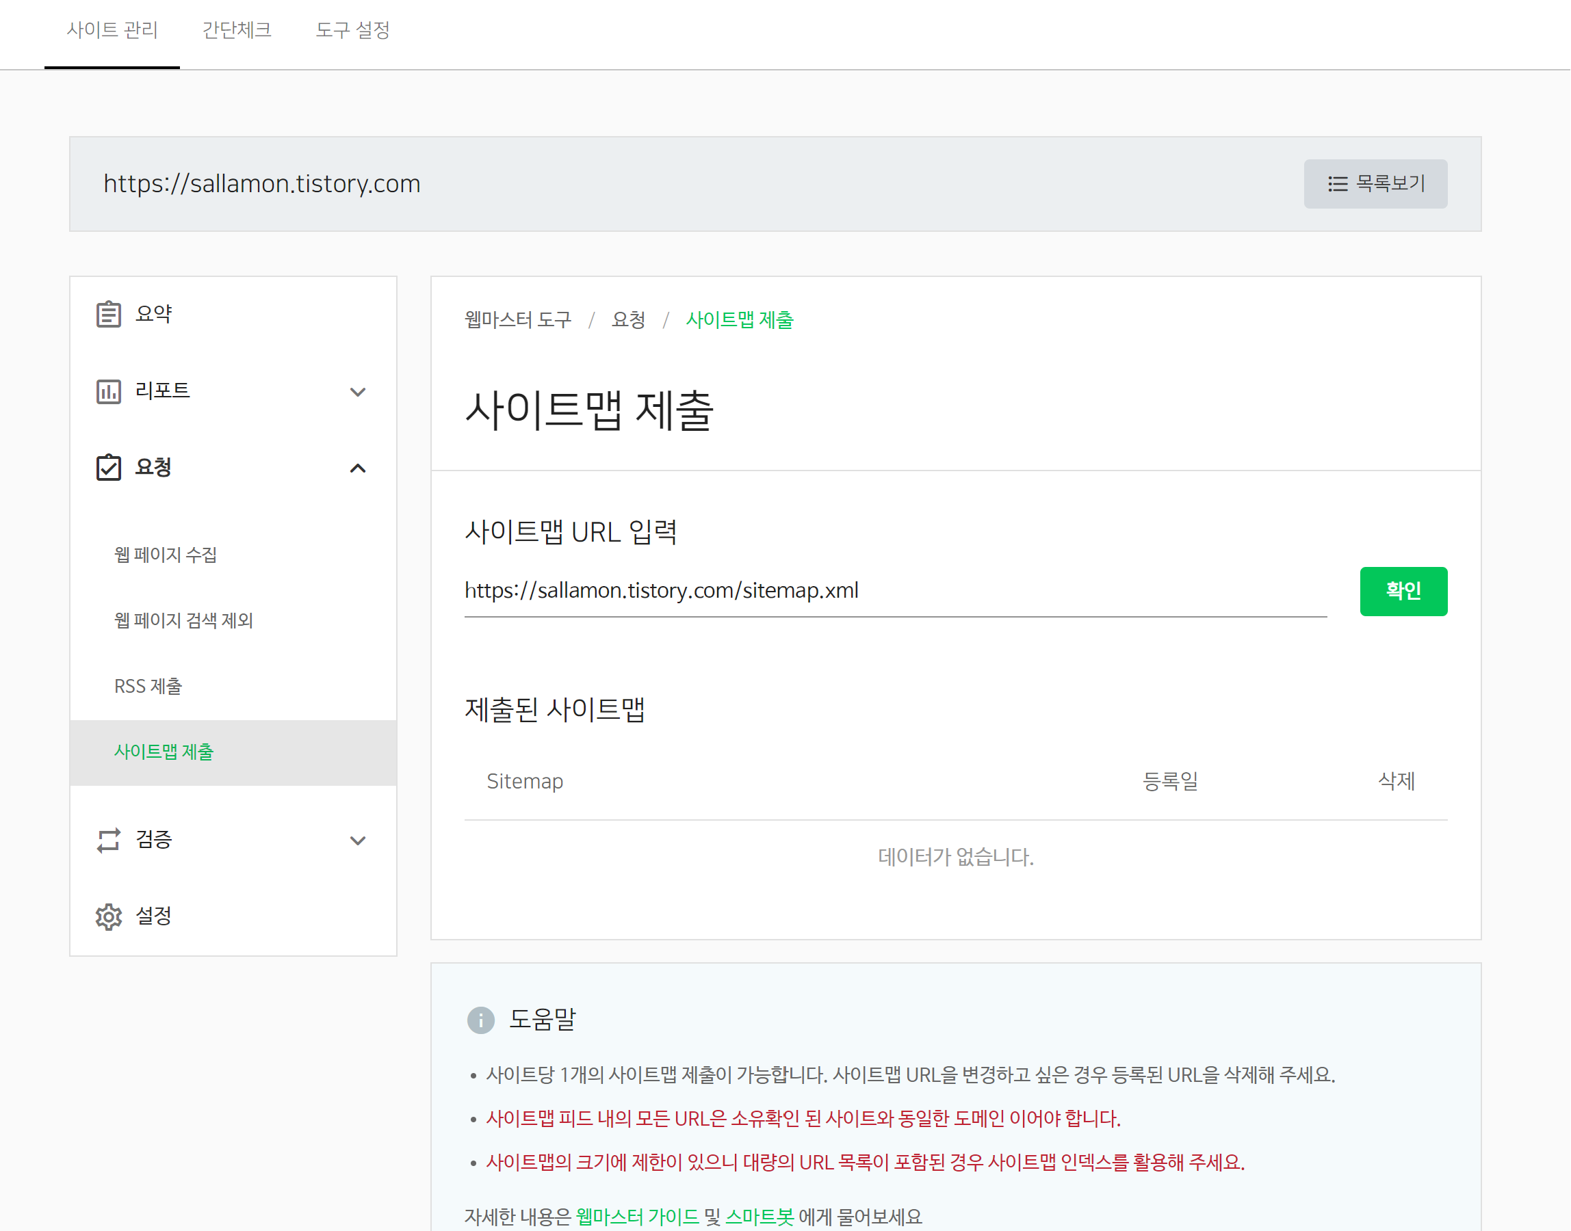The image size is (1571, 1231).
Task: Expand the 검증 menu chevron
Action: (358, 841)
